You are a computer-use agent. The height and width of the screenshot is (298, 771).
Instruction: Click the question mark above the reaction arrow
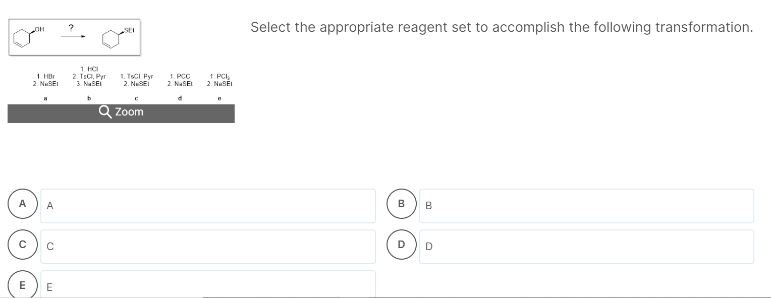coord(70,28)
